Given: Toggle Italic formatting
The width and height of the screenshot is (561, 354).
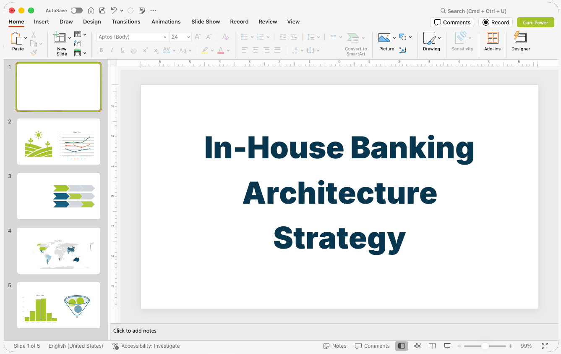Looking at the screenshot, I should tap(112, 50).
